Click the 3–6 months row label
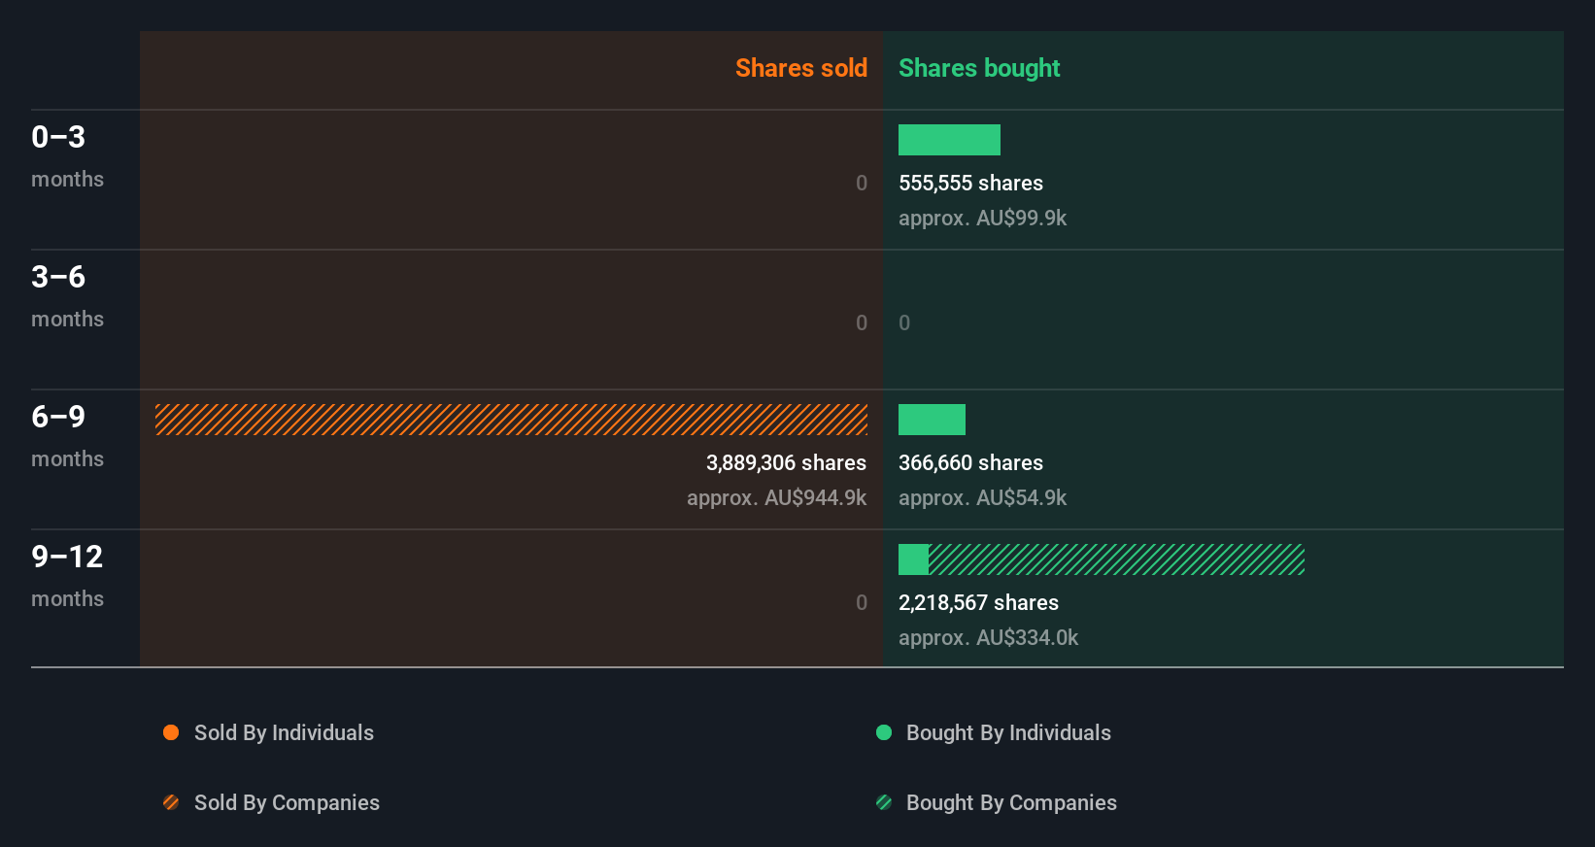The image size is (1595, 847). pos(67,296)
